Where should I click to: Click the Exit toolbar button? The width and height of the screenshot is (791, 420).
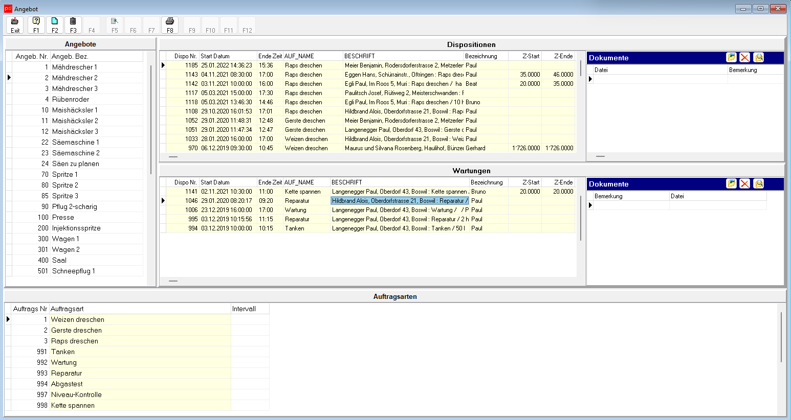tap(15, 25)
